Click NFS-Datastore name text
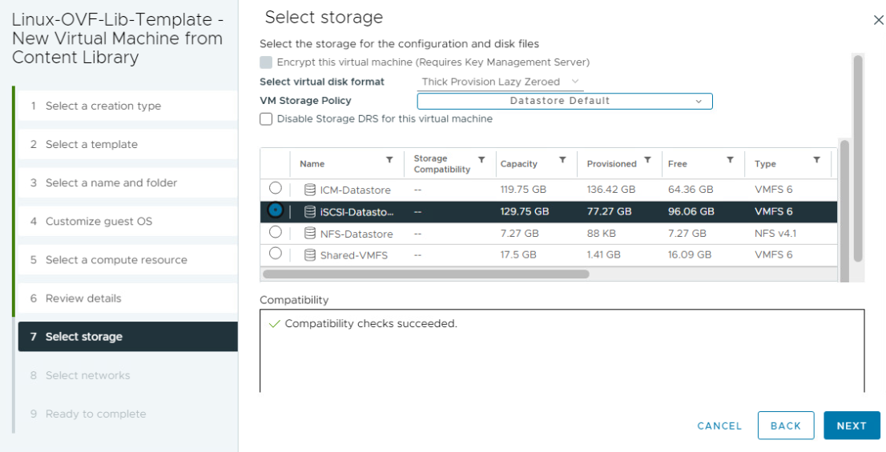Viewport: 886px width, 452px height. pyautogui.click(x=356, y=234)
